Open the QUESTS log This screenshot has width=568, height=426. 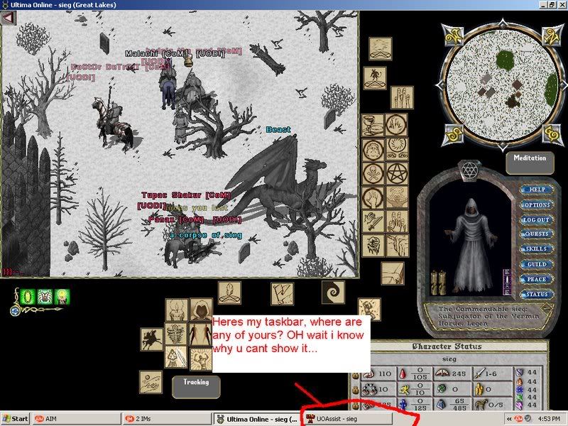(537, 234)
